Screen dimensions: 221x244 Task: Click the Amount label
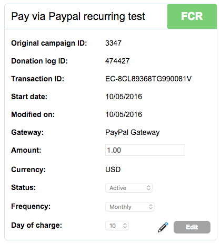pos(26,150)
